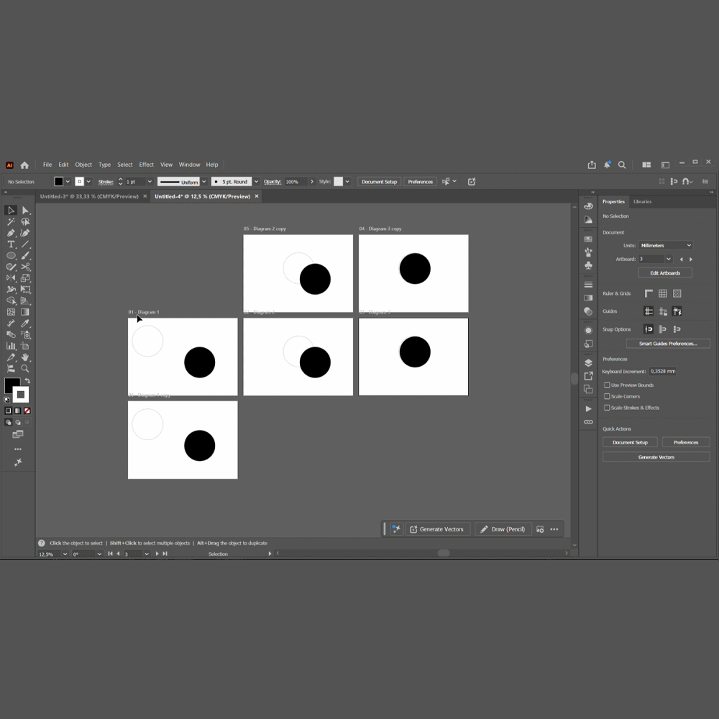The width and height of the screenshot is (719, 719).
Task: Enable Use Preview Bounds checkbox
Action: [x=607, y=385]
